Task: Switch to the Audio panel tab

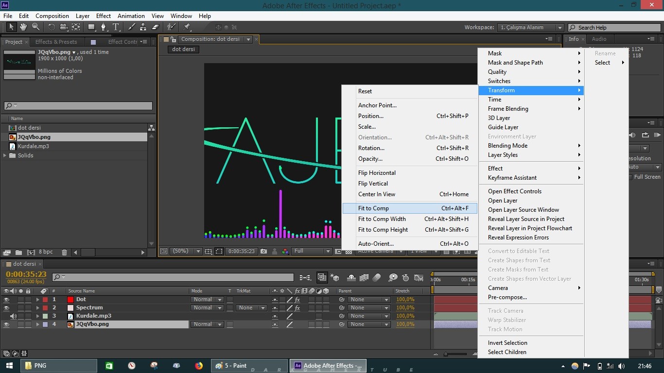Action: 599,39
